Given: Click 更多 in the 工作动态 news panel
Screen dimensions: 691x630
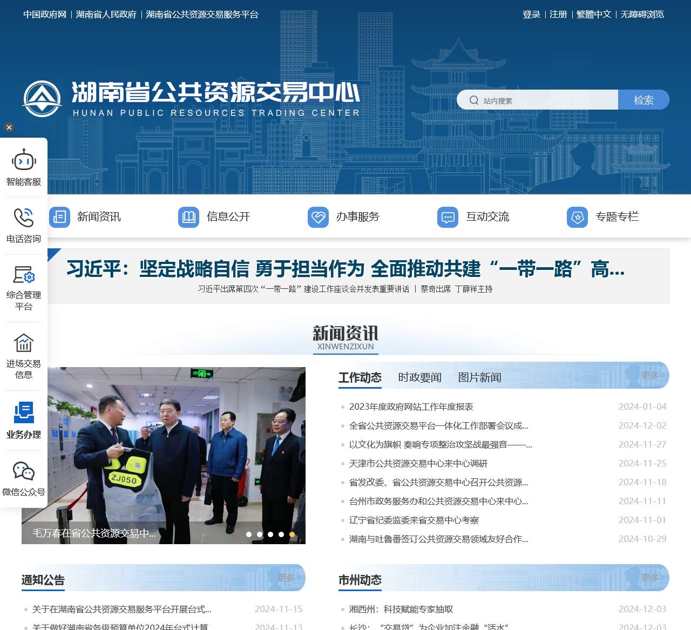Looking at the screenshot, I should [x=650, y=375].
